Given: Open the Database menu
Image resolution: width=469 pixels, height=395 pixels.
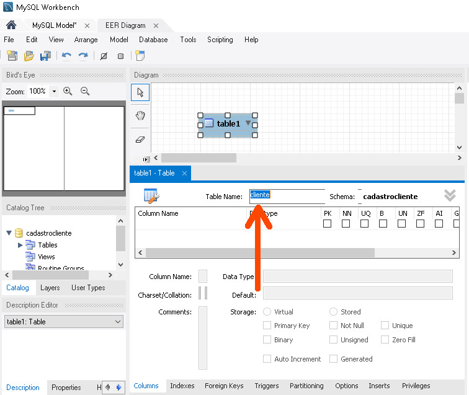Looking at the screenshot, I should click(x=153, y=40).
